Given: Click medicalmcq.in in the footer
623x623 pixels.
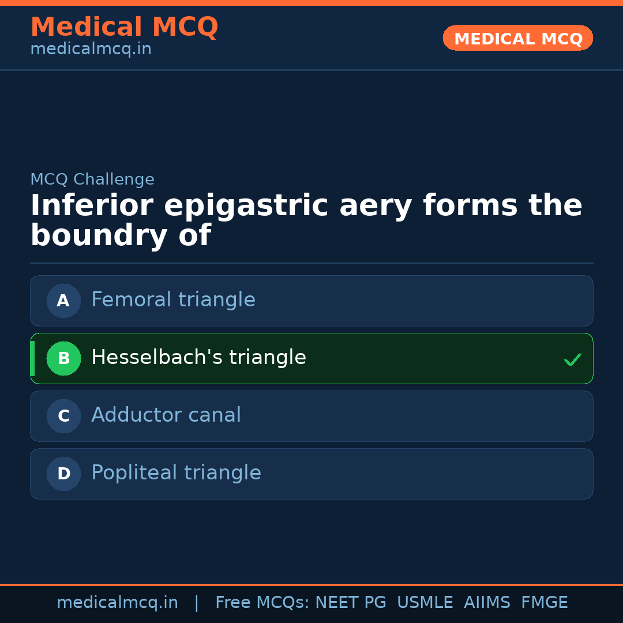Looking at the screenshot, I should pos(117,603).
